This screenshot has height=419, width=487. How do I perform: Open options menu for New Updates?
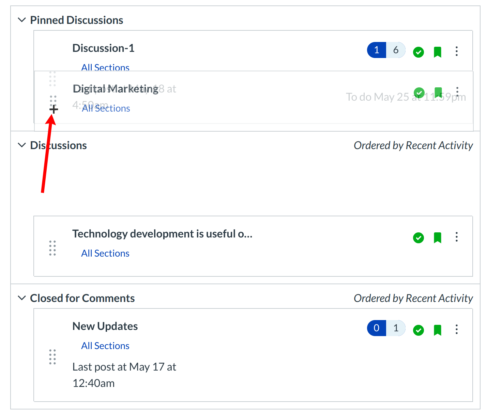(x=456, y=330)
